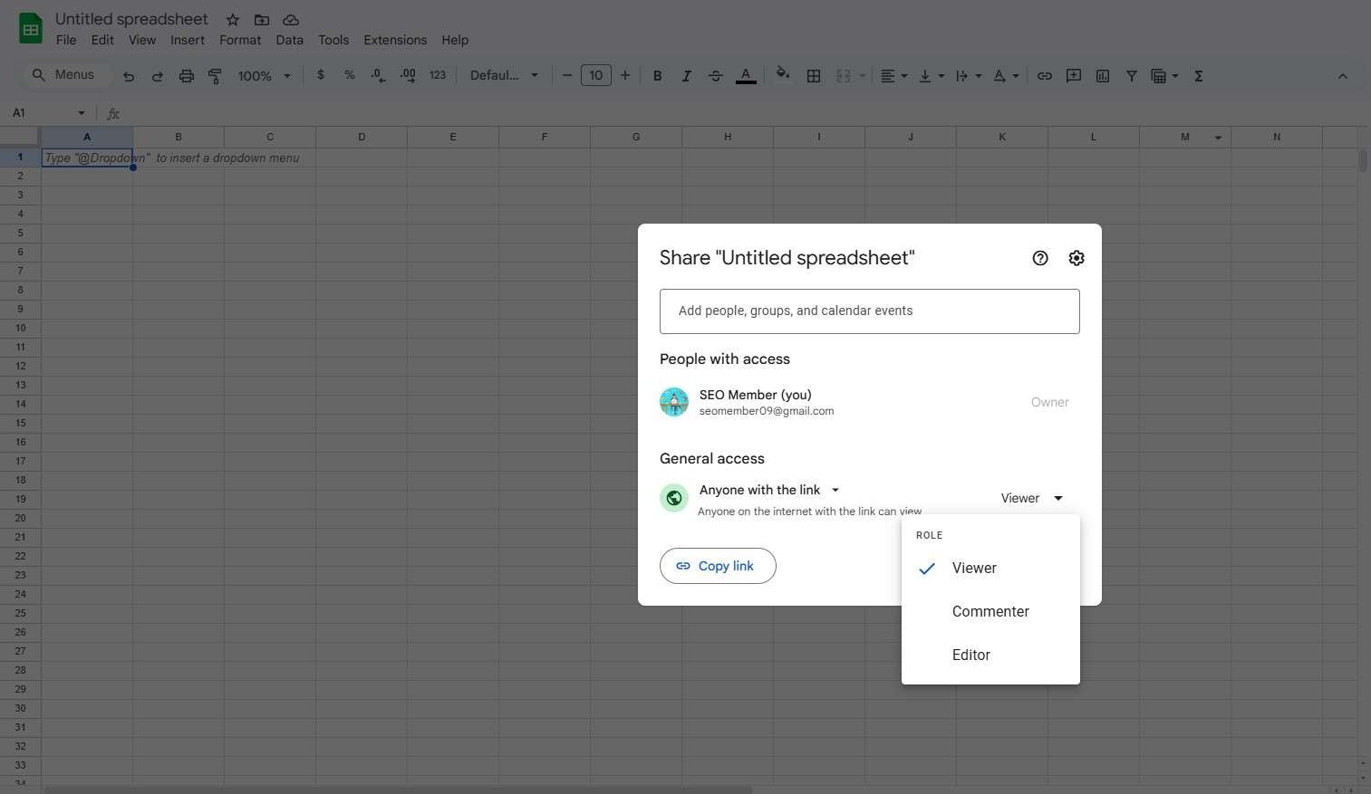Click the Print icon
Image resolution: width=1371 pixels, height=794 pixels.
tap(187, 76)
